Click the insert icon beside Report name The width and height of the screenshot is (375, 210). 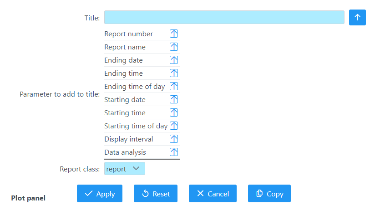tap(174, 47)
